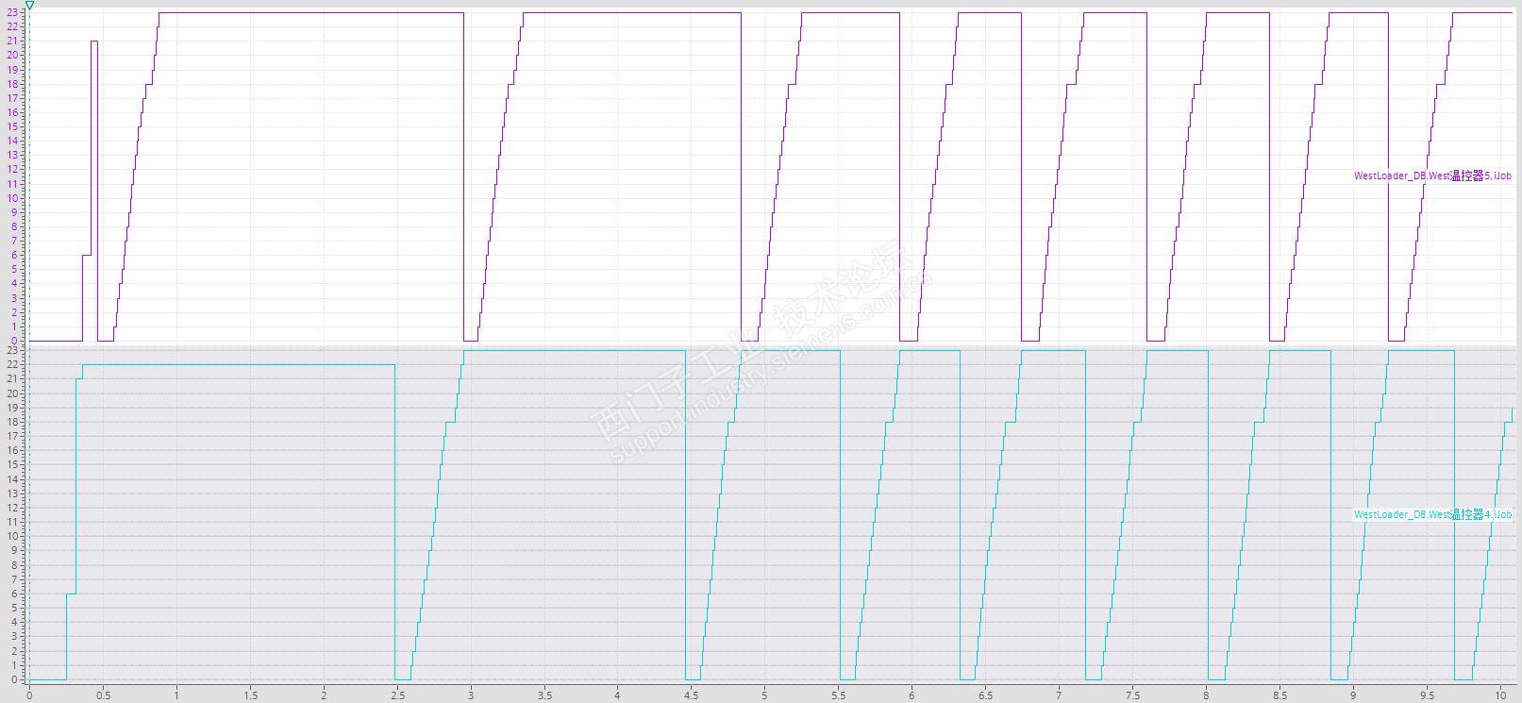Screen dimensions: 1522x703
Task: Click value 12 on the purple y-axis
Action: [x=12, y=169]
